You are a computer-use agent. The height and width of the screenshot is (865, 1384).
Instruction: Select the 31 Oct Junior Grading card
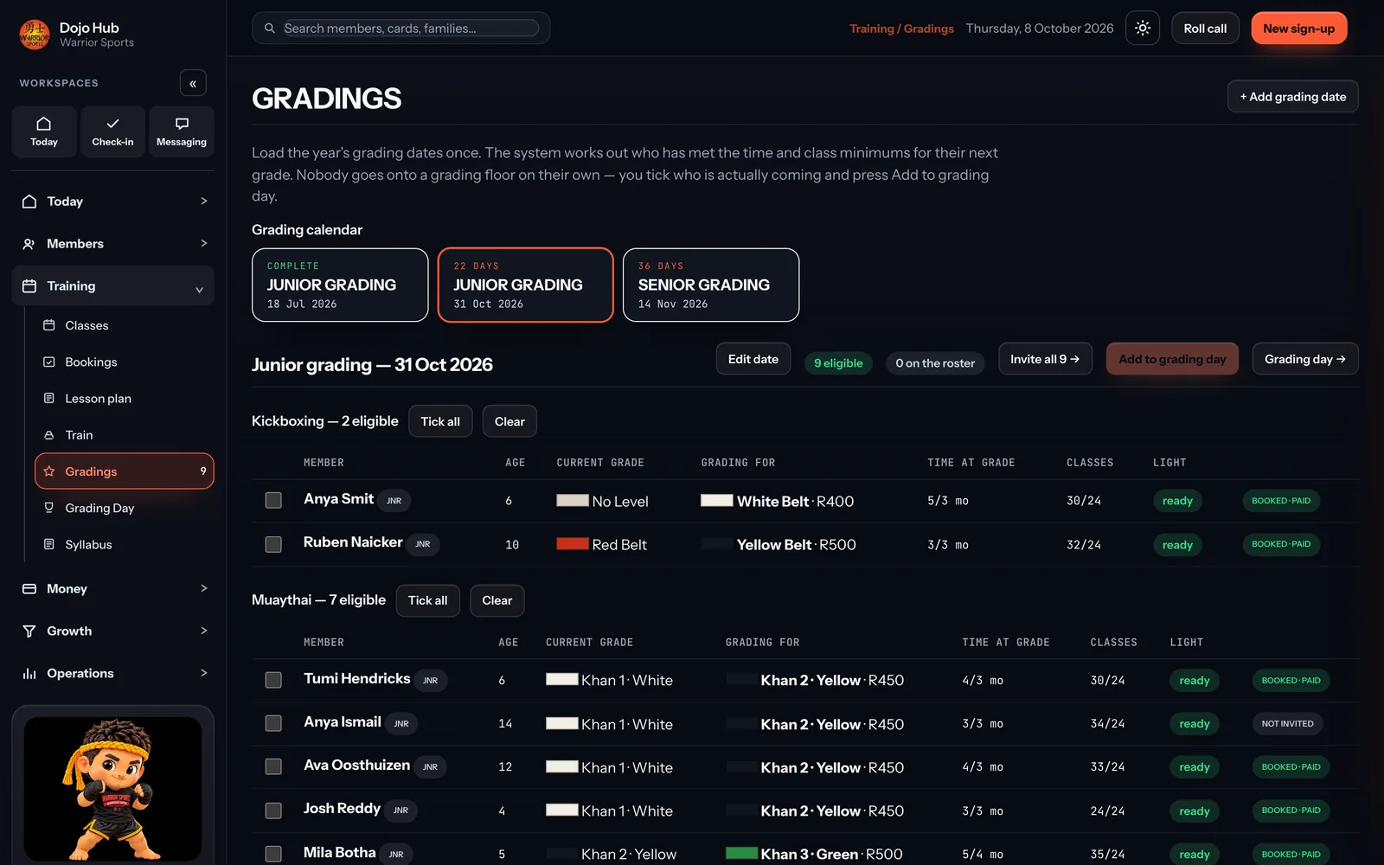(x=526, y=285)
